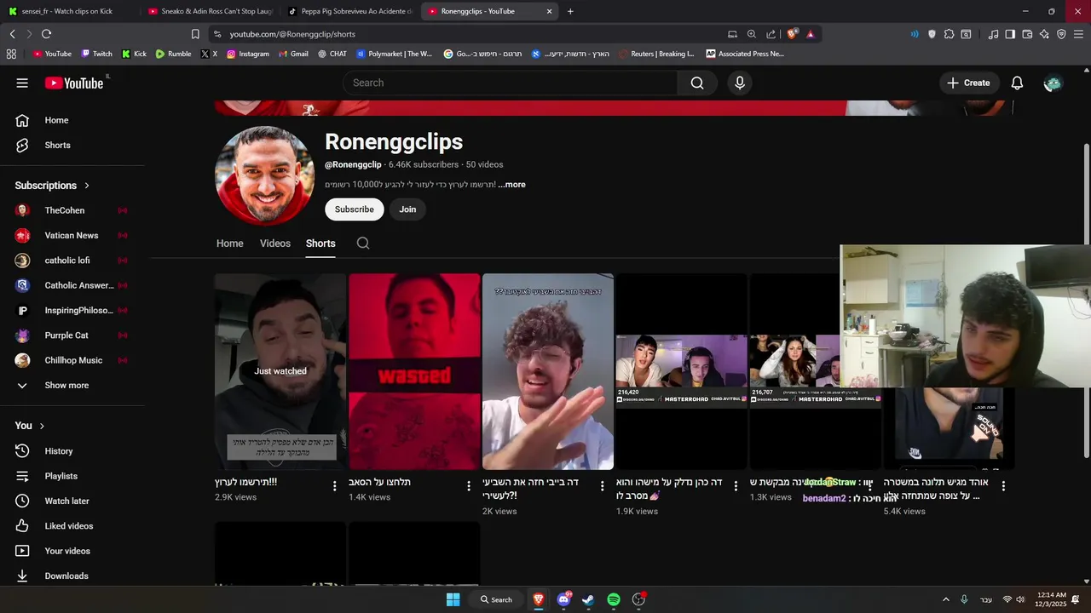Open the Discord taskbar icon
This screenshot has height=613, width=1091.
point(563,599)
